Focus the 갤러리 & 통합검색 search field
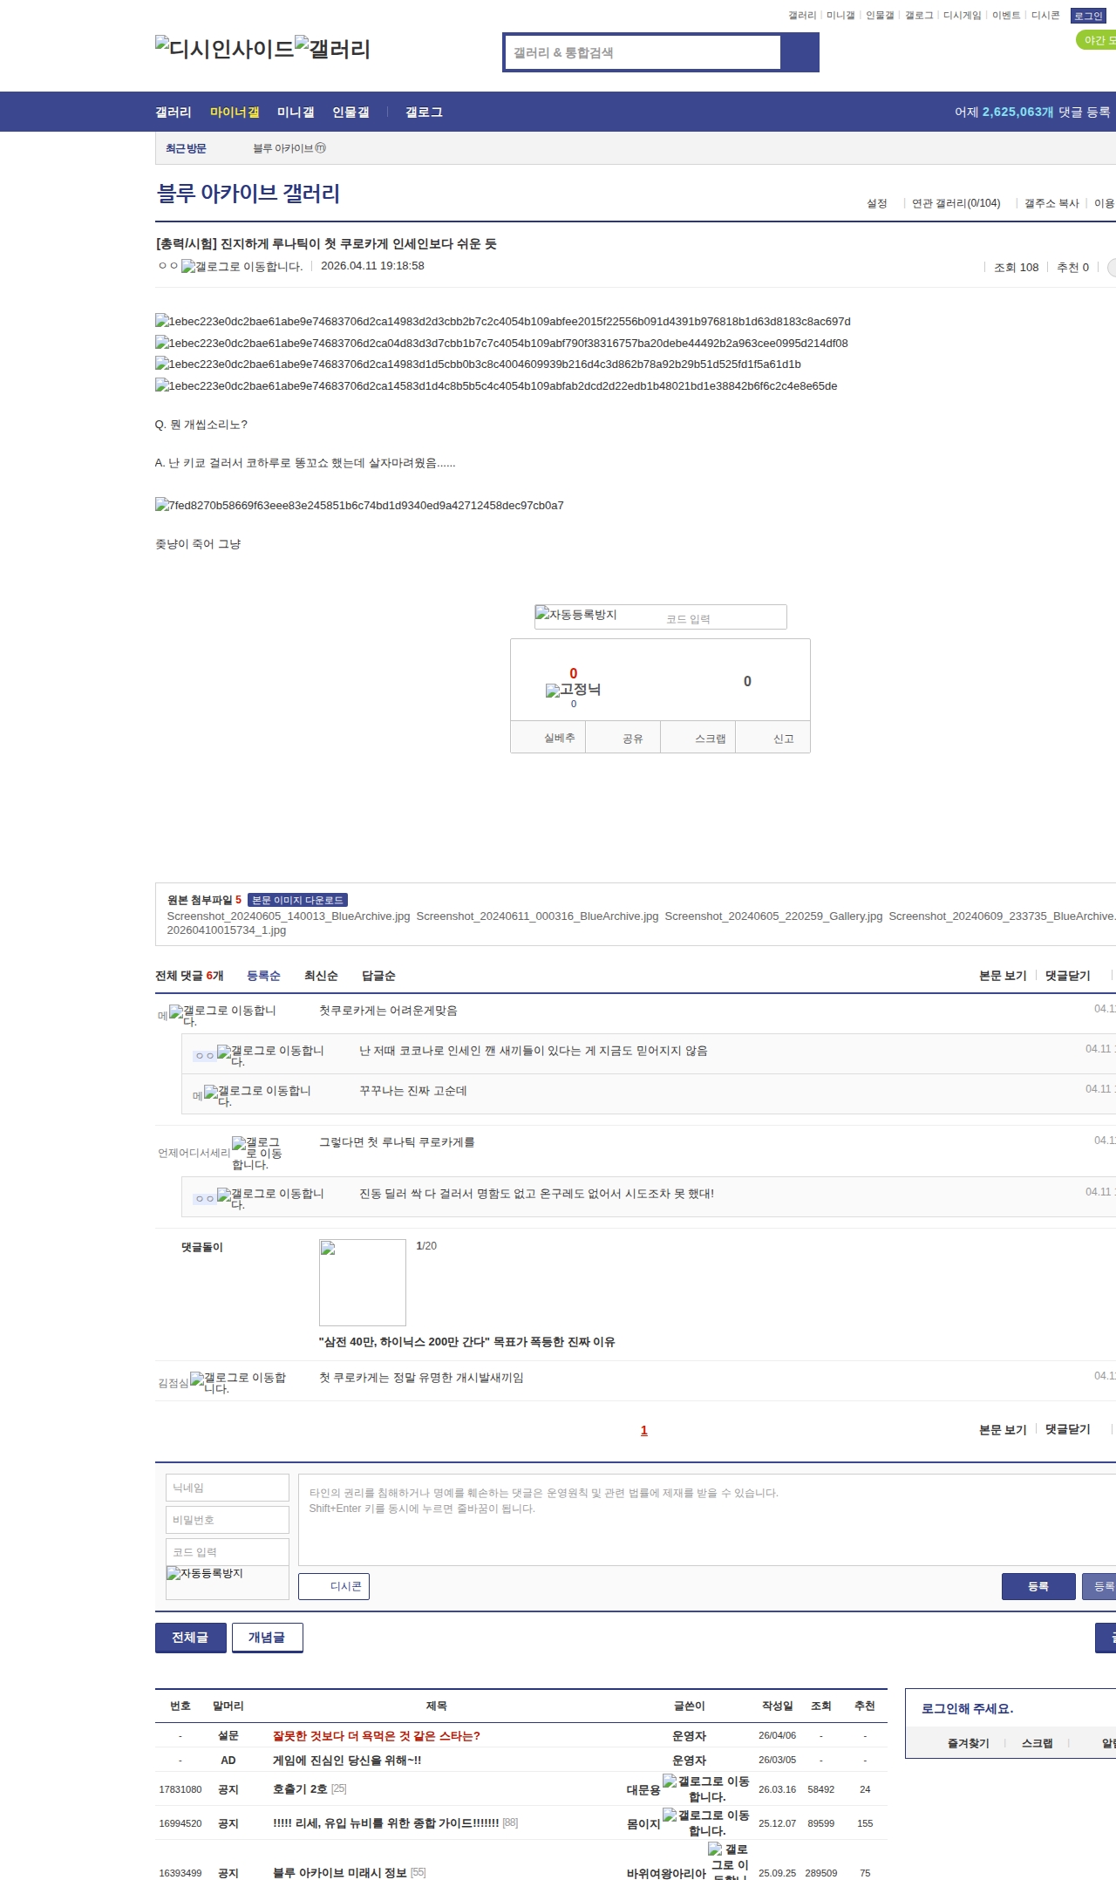 [x=643, y=52]
